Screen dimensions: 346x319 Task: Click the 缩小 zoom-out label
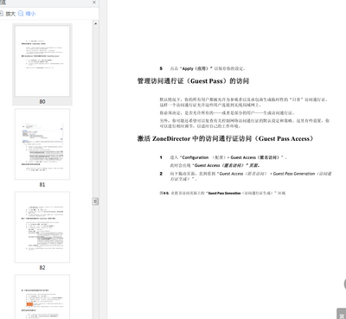[30, 14]
